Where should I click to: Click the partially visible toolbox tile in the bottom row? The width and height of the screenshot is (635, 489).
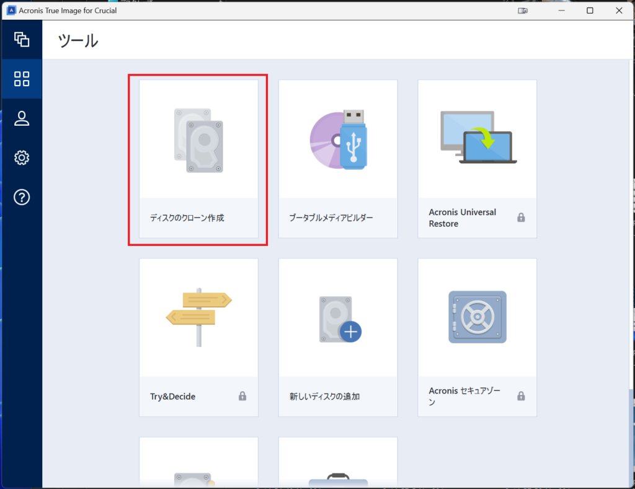tap(338, 462)
